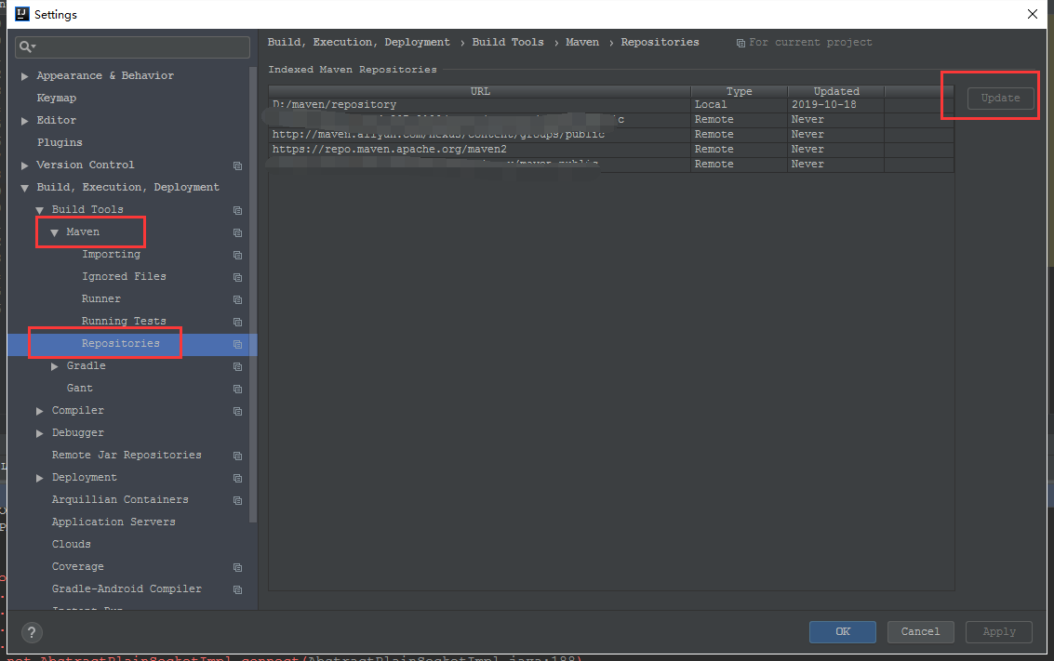Click the reset icon beside Gradle
This screenshot has height=661, width=1054.
237,366
